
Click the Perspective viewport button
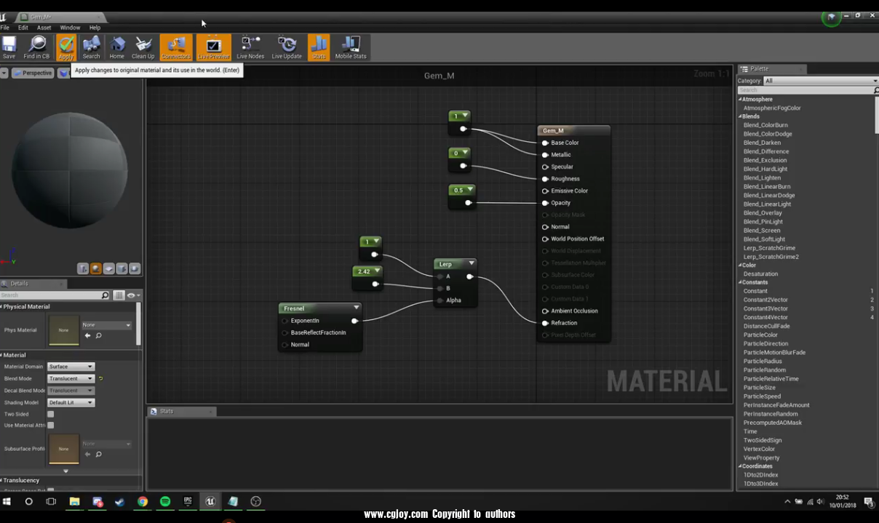pos(33,73)
